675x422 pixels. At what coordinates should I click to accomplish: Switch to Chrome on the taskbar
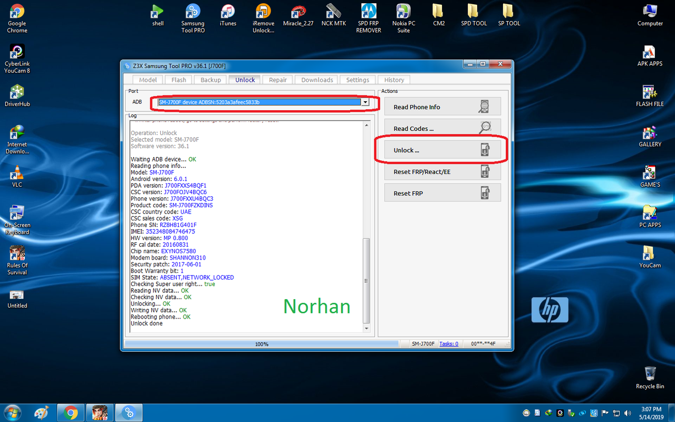coord(71,413)
